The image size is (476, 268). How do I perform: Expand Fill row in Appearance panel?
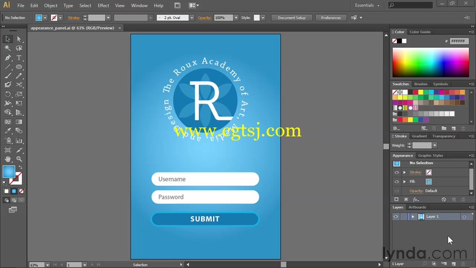pyautogui.click(x=405, y=182)
